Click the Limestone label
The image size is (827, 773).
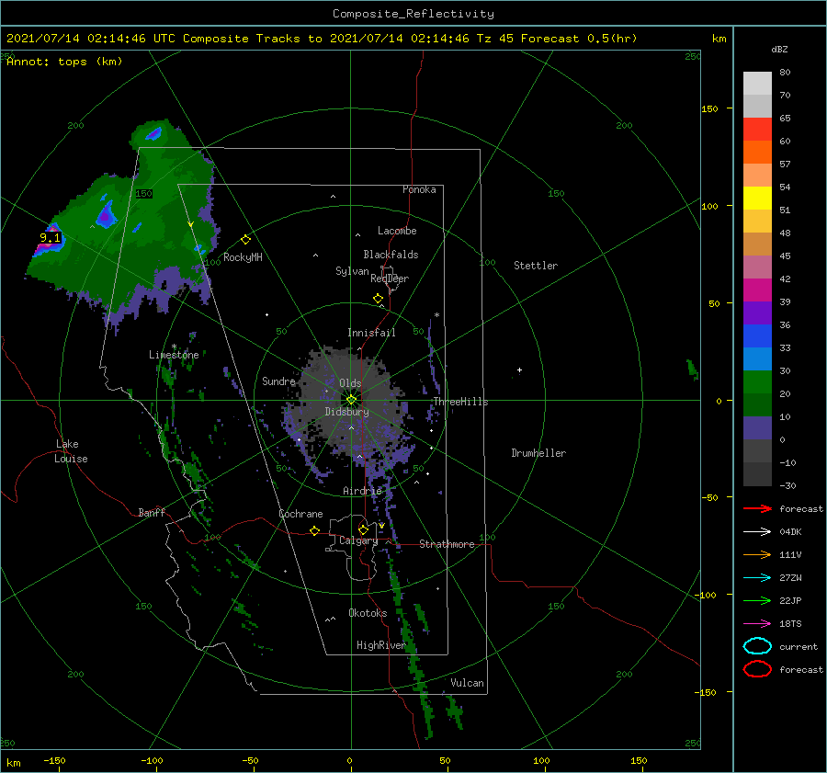coord(174,355)
